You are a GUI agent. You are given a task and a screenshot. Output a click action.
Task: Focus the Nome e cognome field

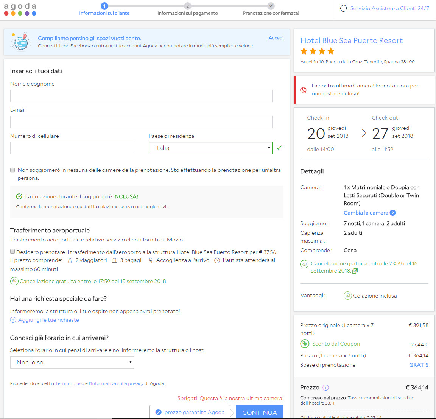click(142, 96)
